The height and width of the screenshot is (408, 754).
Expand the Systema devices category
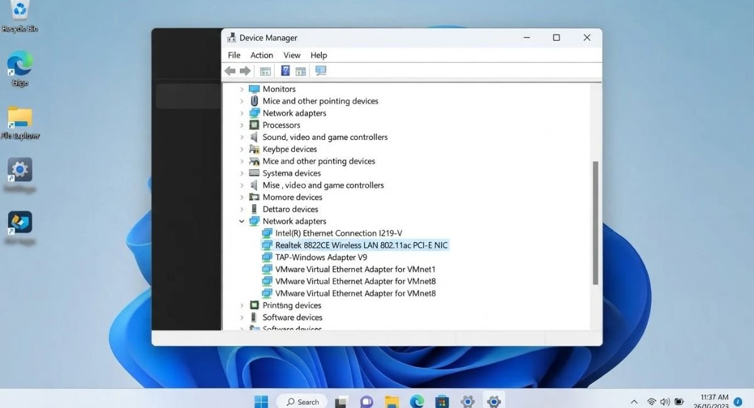tap(242, 173)
